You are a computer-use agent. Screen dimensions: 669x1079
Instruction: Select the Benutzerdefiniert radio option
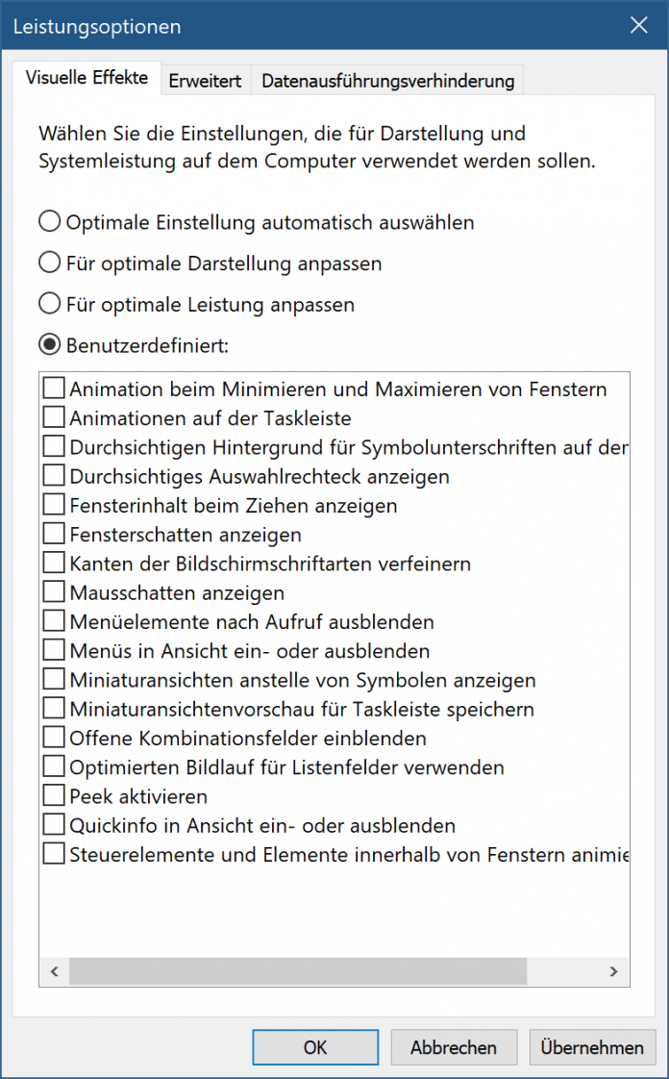[x=50, y=344]
